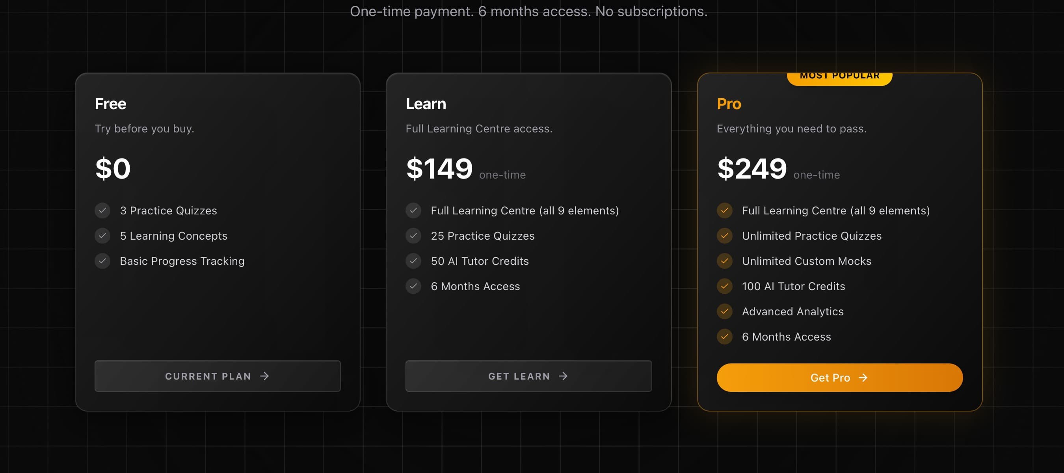Click the checkmark beside 5 Learning Concepts
This screenshot has width=1064, height=473.
(x=102, y=236)
